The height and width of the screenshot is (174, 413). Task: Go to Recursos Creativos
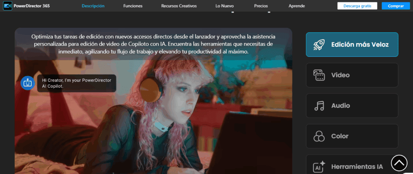(x=179, y=6)
